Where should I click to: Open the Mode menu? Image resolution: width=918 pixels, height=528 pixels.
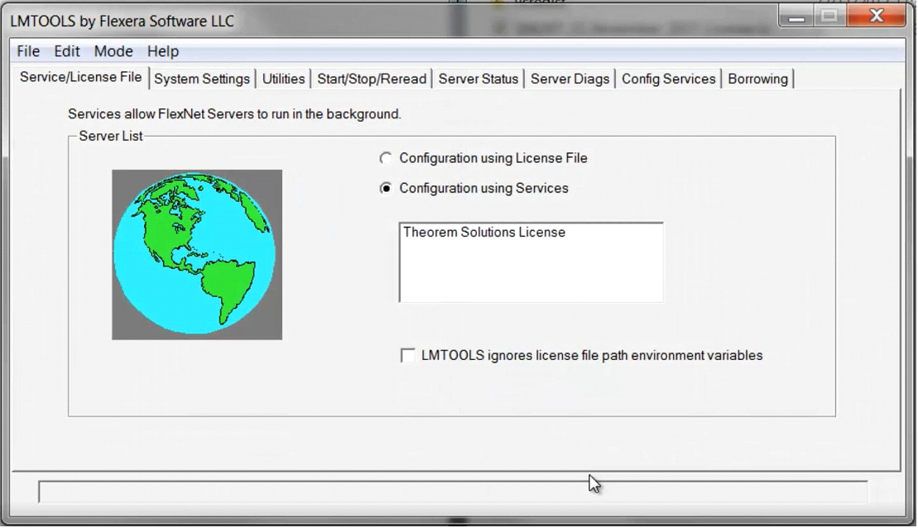click(x=113, y=51)
